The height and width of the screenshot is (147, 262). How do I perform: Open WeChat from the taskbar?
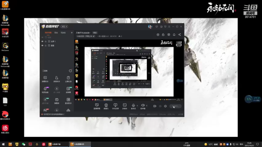(x=23, y=144)
